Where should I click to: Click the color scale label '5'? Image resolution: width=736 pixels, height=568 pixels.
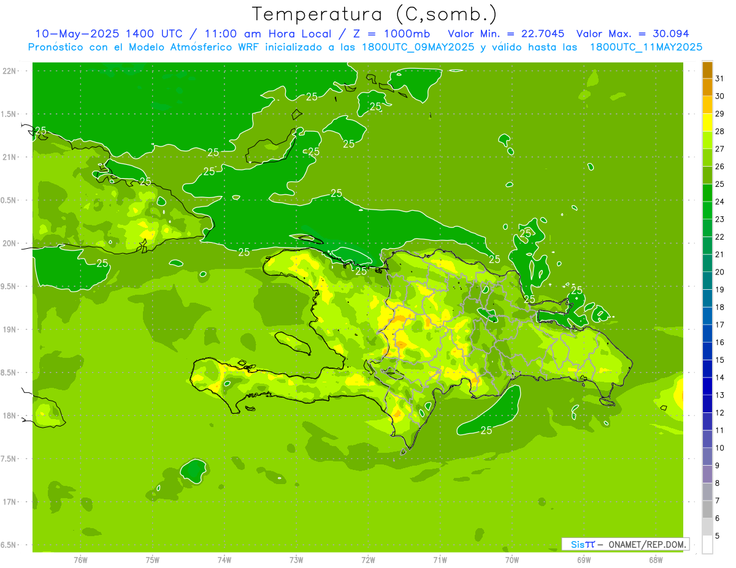pyautogui.click(x=717, y=536)
